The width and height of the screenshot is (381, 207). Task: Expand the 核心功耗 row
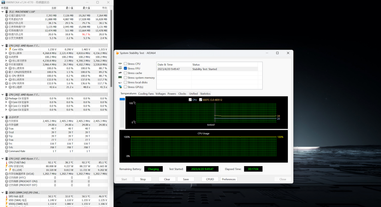click(6, 170)
